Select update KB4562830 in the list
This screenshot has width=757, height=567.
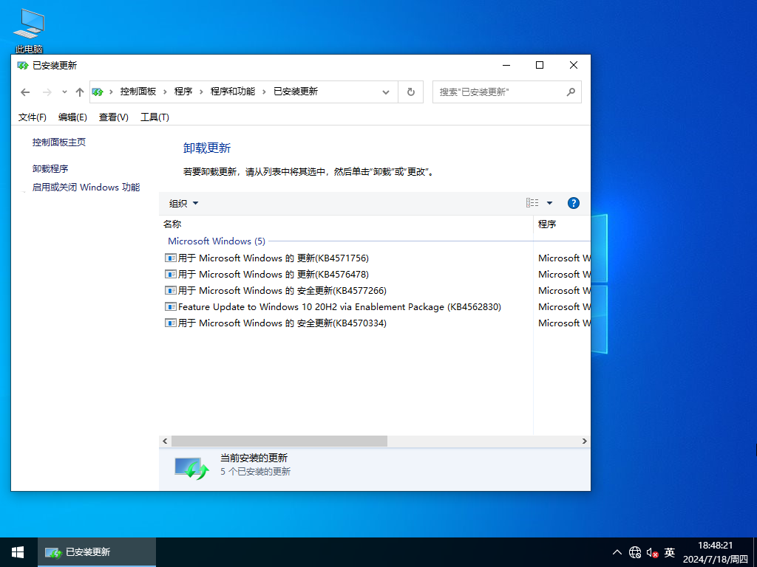333,306
